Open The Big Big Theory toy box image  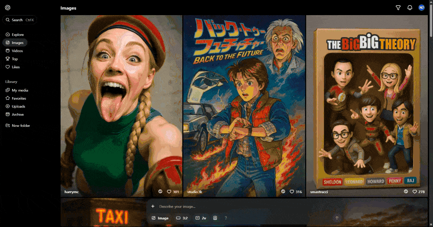coord(367,106)
